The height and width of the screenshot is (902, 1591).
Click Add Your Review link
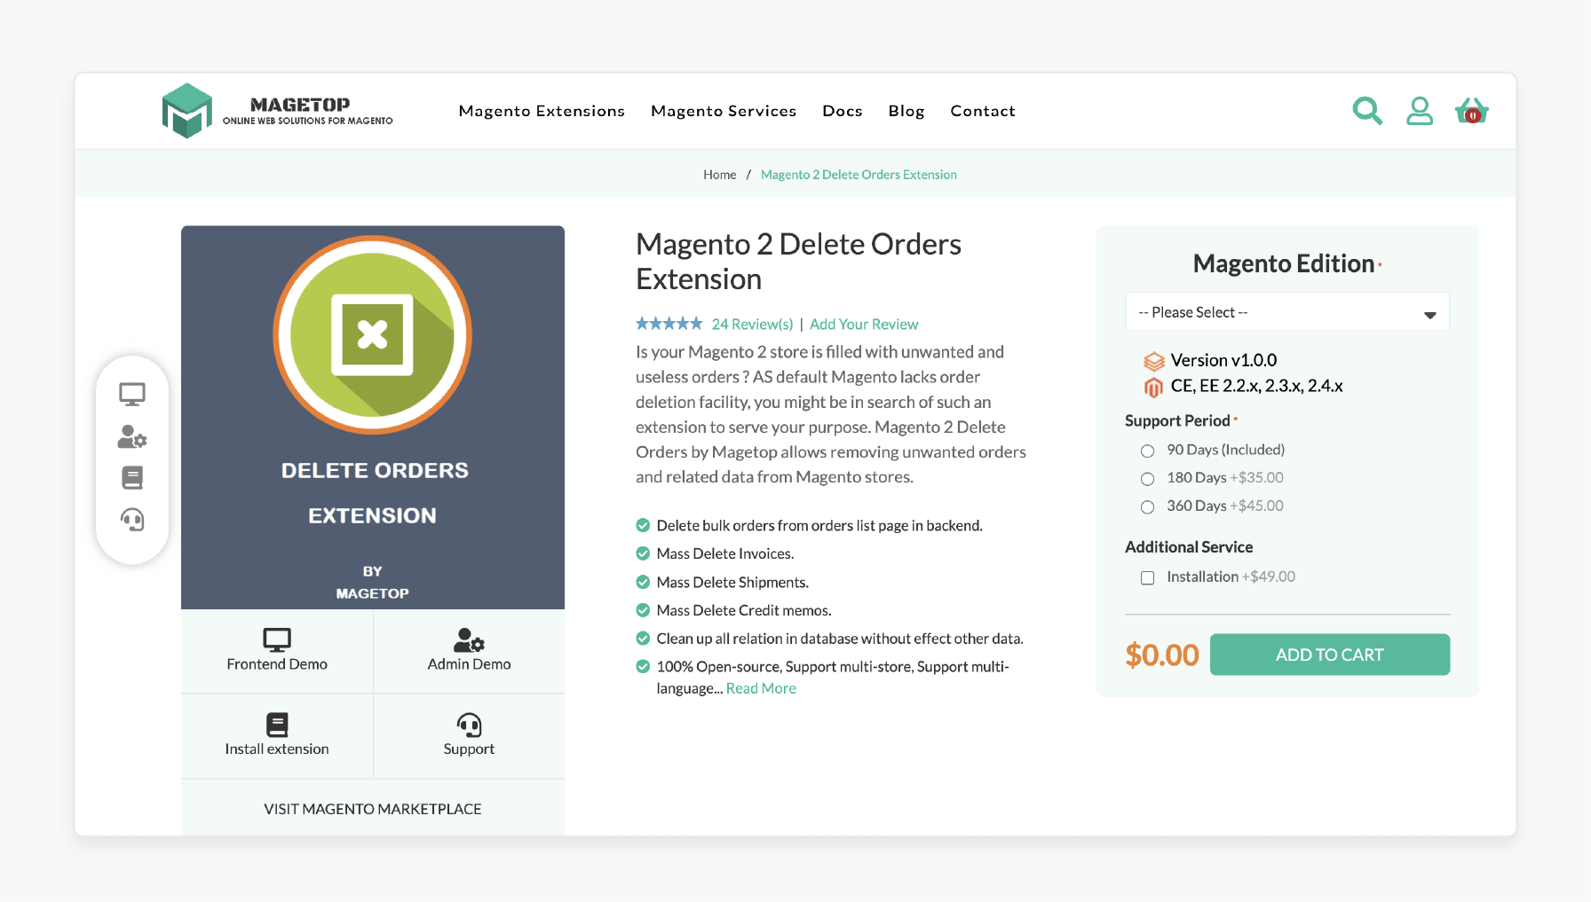[864, 325]
